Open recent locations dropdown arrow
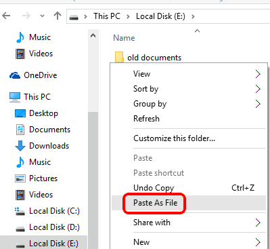 [42, 16]
